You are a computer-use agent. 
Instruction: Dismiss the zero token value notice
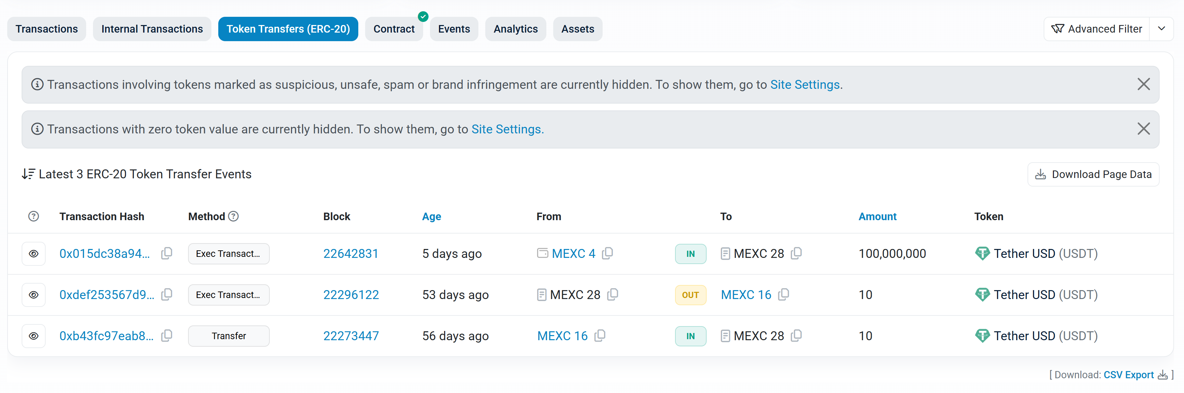(1143, 129)
